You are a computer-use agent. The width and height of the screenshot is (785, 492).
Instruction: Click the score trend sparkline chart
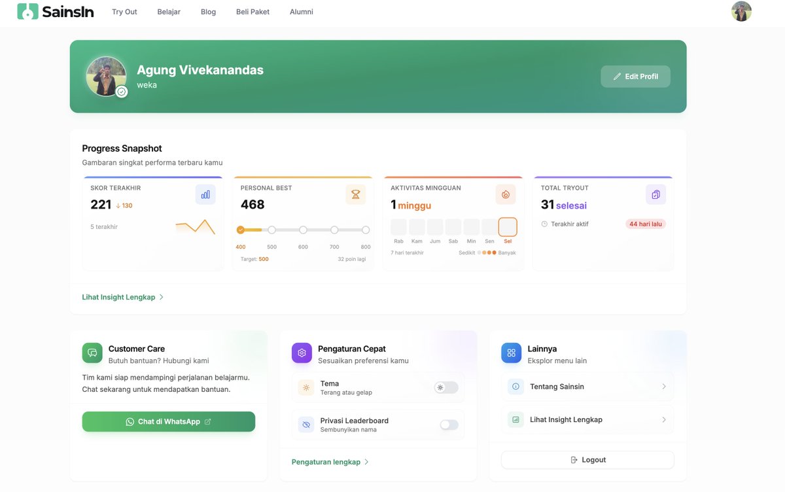point(195,227)
